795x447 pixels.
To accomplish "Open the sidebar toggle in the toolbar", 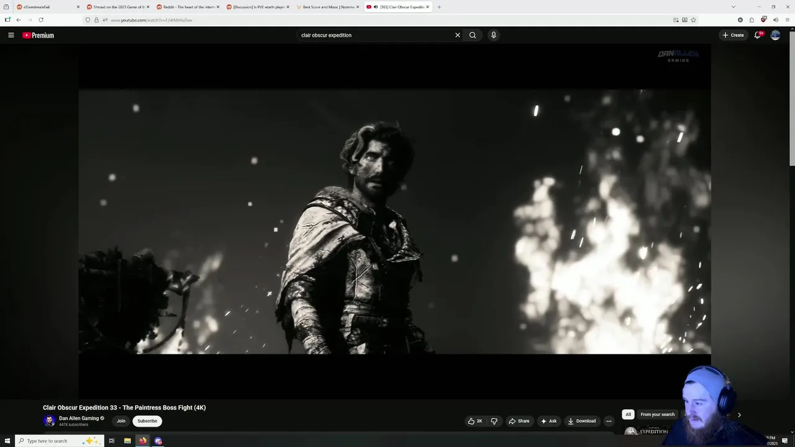I will click(x=7, y=20).
